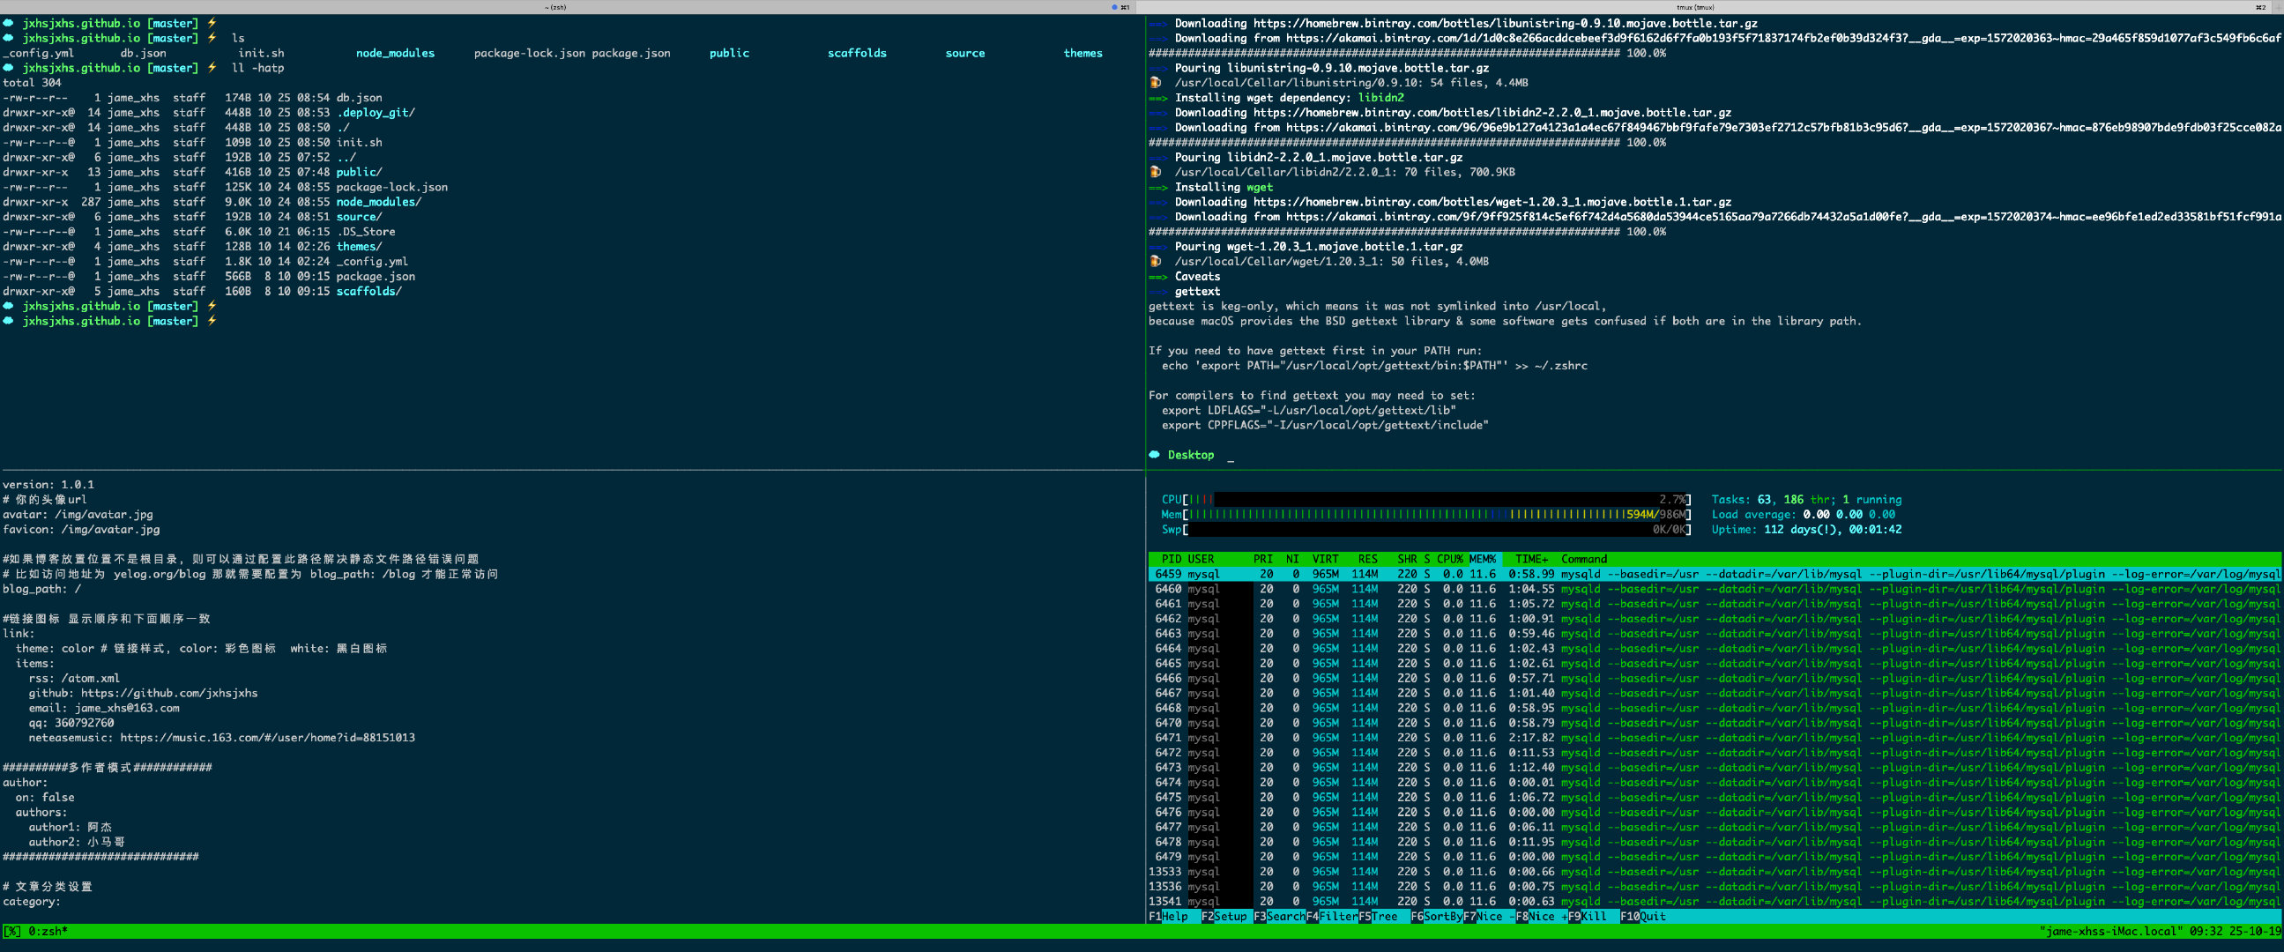This screenshot has height=952, width=2284.
Task: Click 'node_modules' in the ls output row
Action: 396,53
